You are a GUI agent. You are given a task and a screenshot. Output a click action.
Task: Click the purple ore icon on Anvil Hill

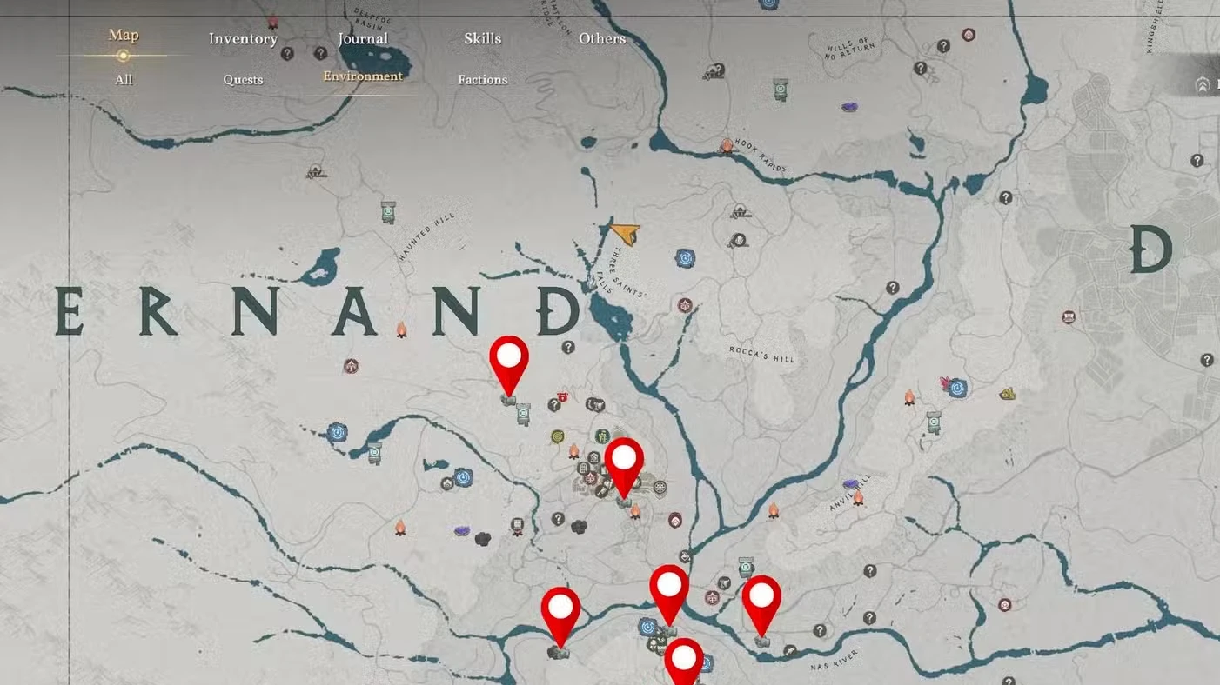(850, 484)
